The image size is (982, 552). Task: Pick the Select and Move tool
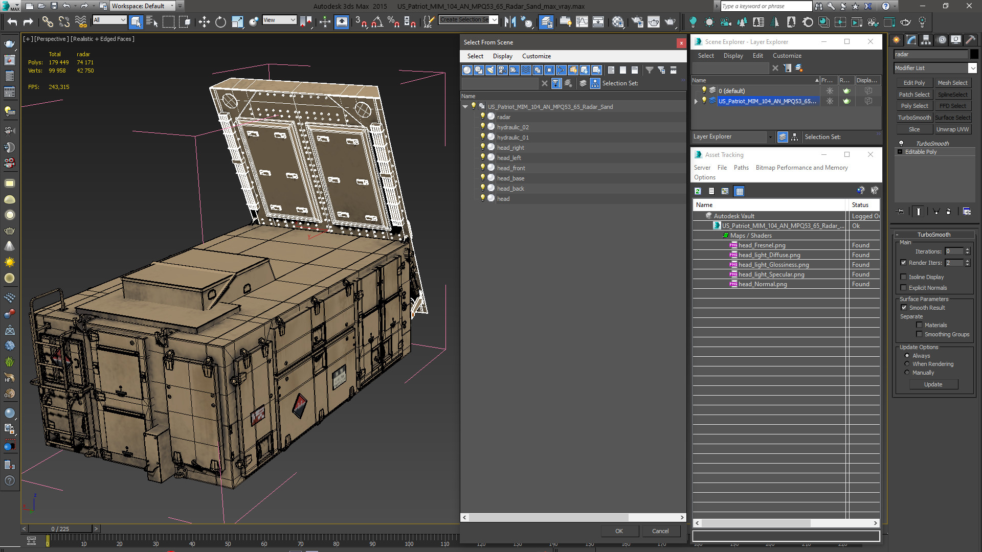204,22
